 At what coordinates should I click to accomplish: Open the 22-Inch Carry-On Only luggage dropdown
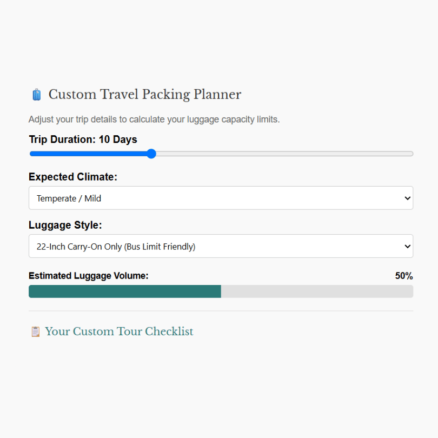coord(221,246)
